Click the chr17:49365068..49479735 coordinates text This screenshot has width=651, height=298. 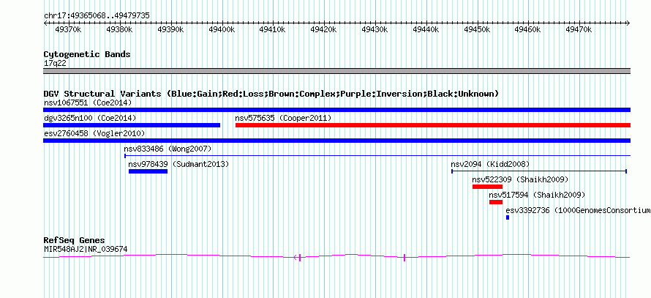(x=97, y=16)
